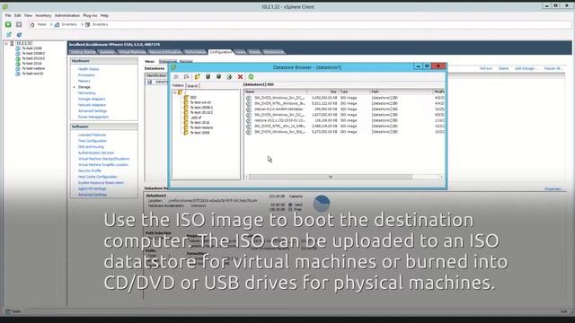Open the Plug-ins menu
Image resolution: width=575 pixels, height=323 pixels.
click(x=90, y=15)
